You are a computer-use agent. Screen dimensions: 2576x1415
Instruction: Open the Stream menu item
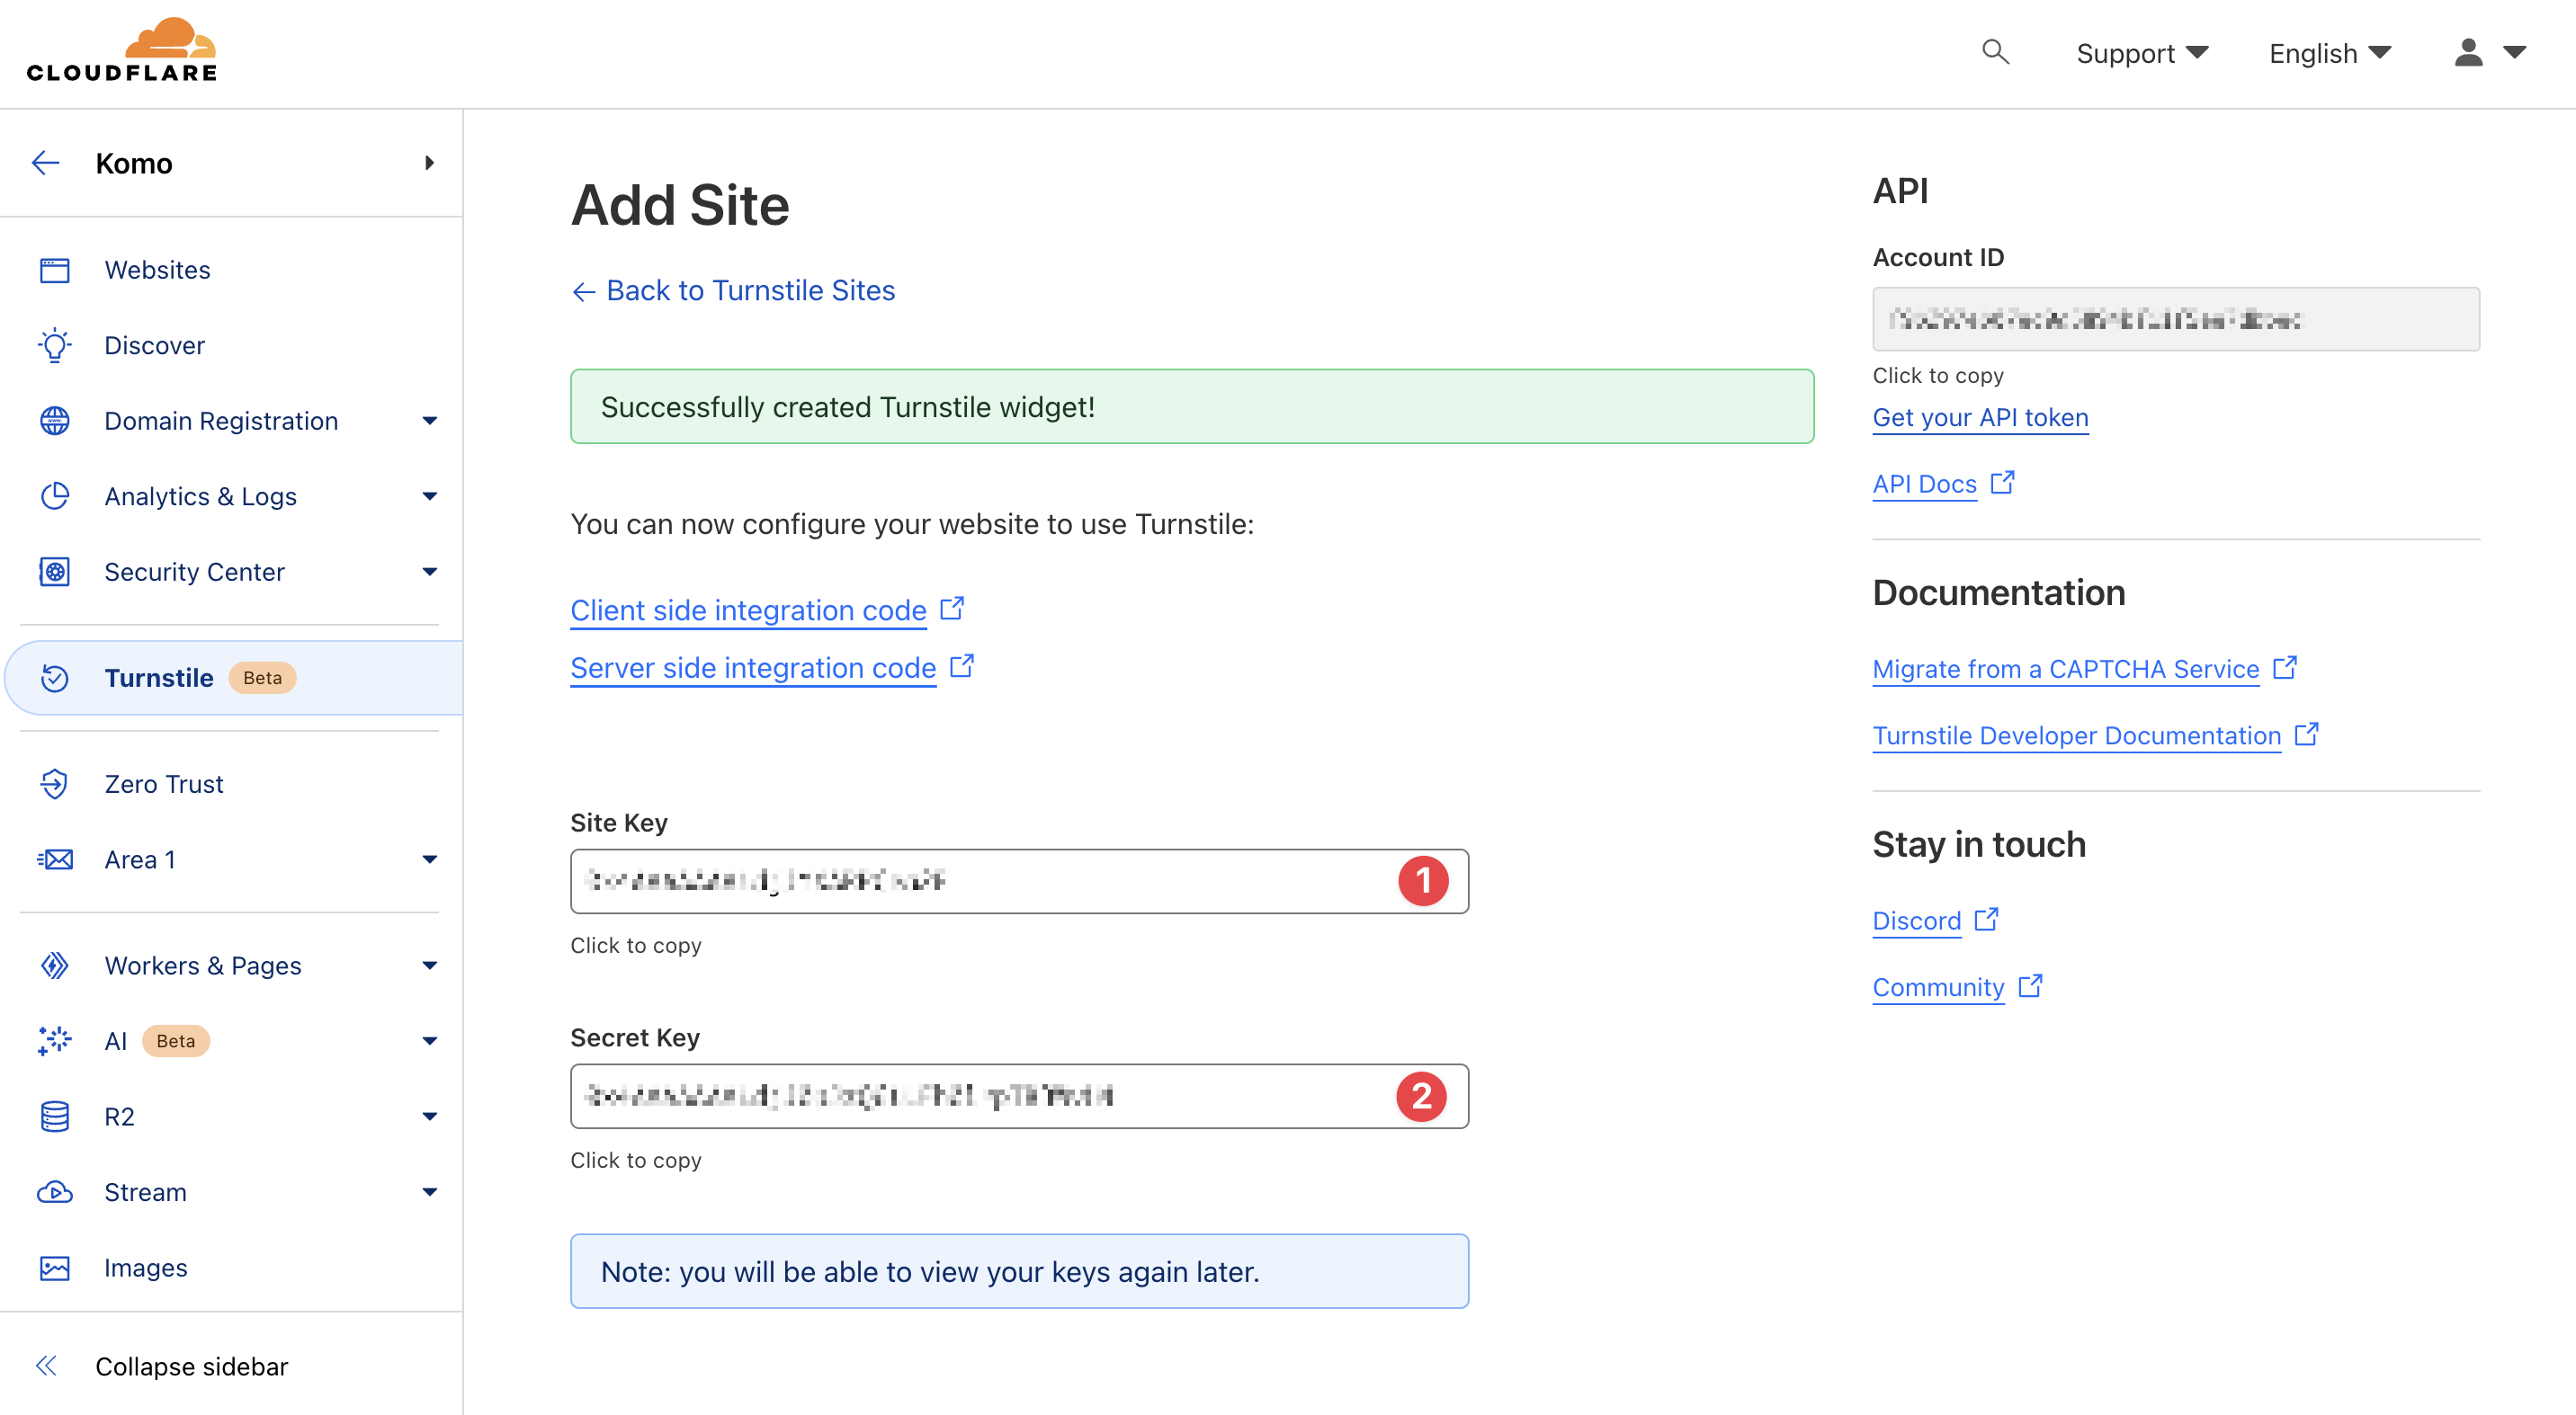[x=145, y=1191]
